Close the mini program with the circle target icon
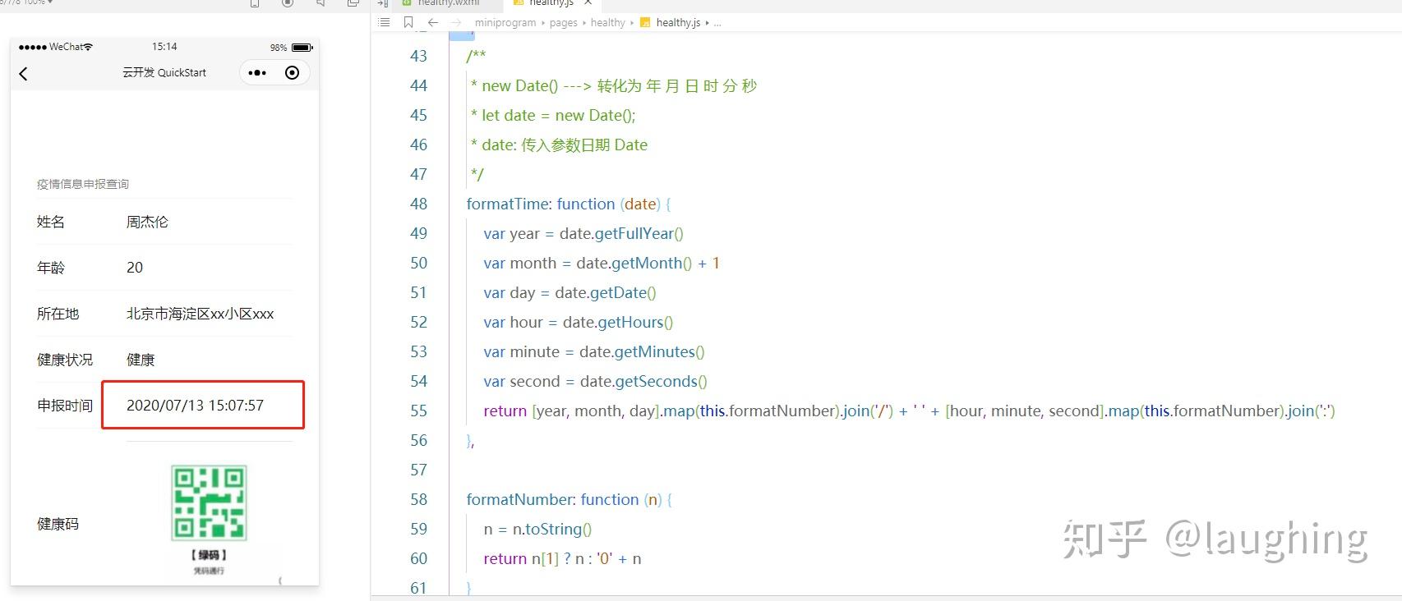 point(292,73)
